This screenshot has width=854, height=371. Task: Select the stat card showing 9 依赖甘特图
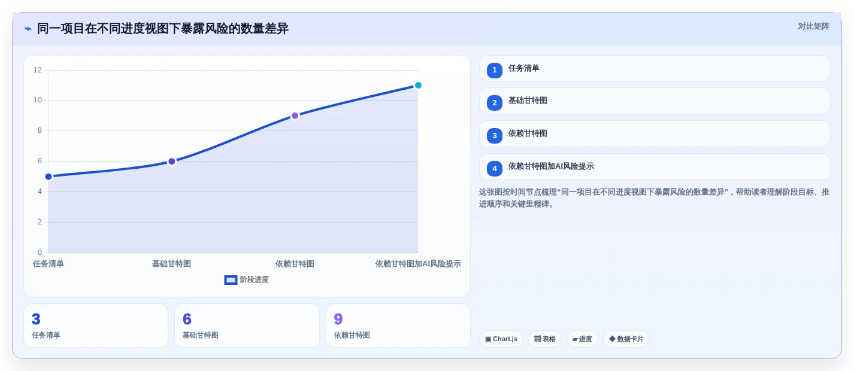[x=398, y=326]
